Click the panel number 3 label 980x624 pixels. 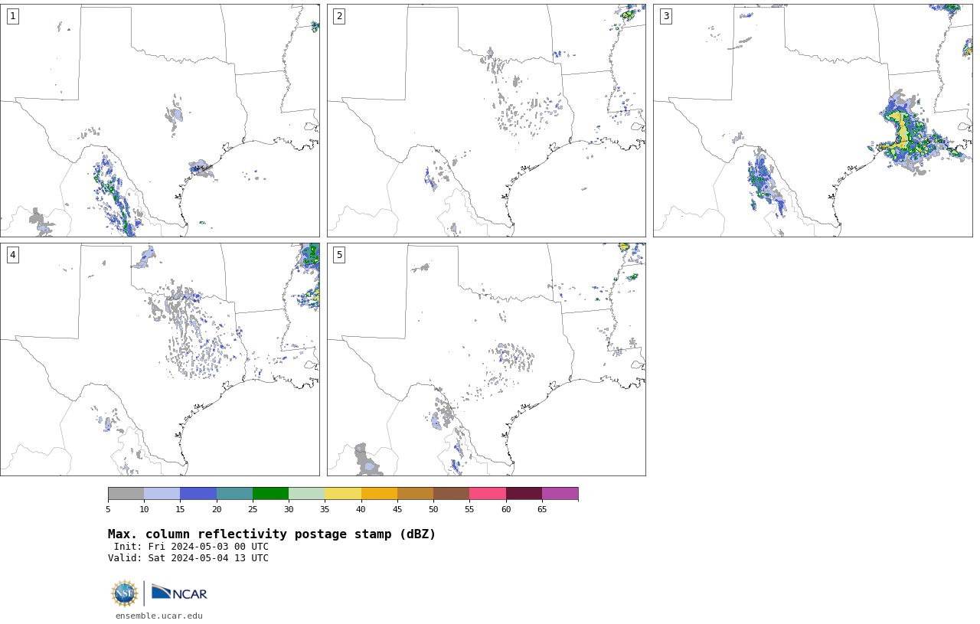pos(666,16)
